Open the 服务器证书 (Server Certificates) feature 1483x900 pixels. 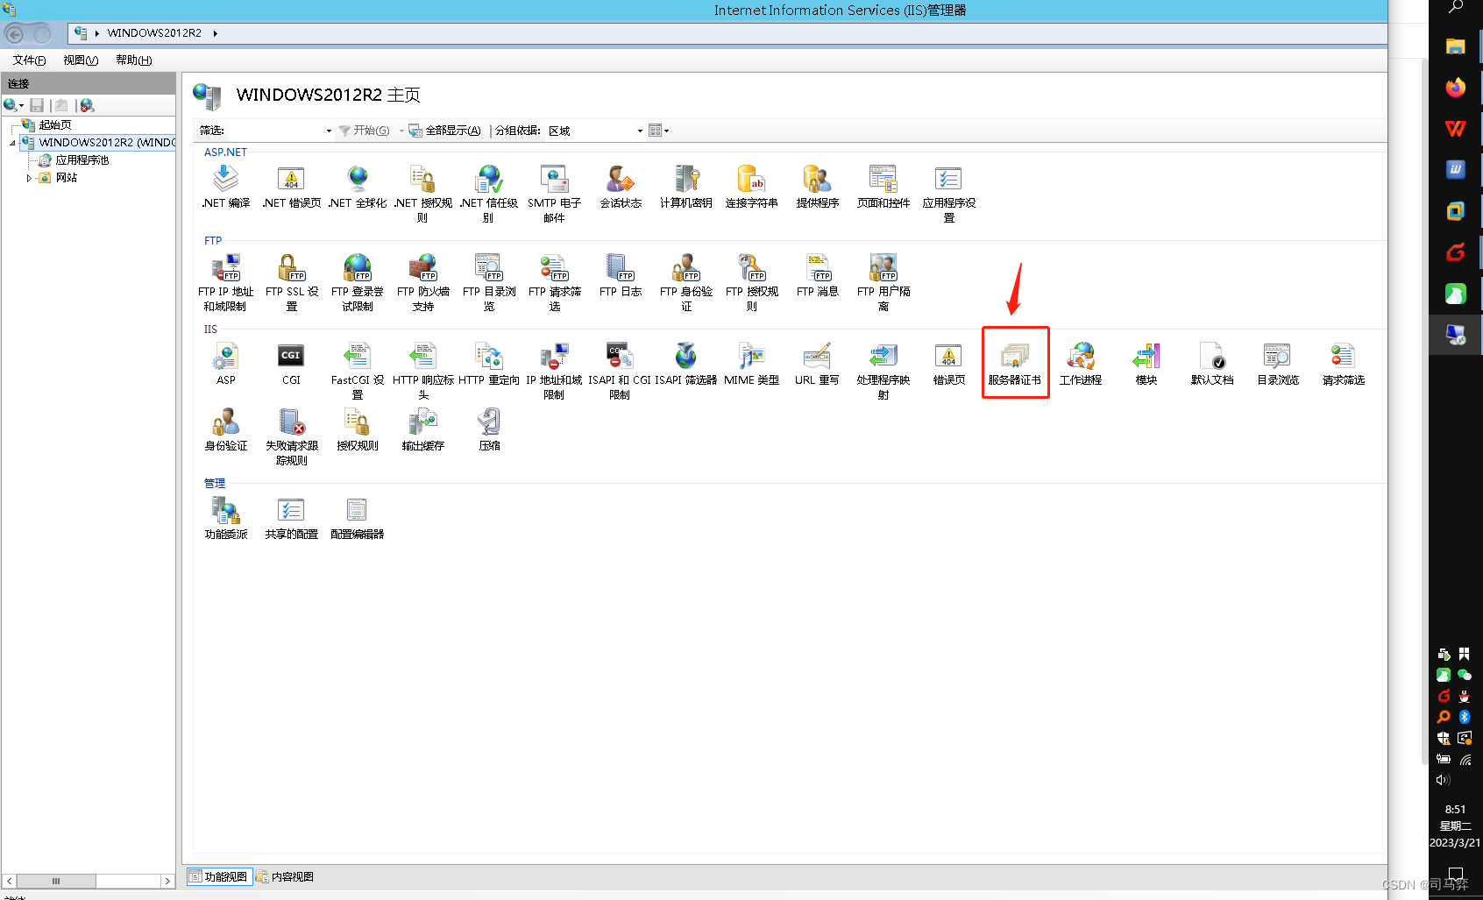pos(1015,364)
